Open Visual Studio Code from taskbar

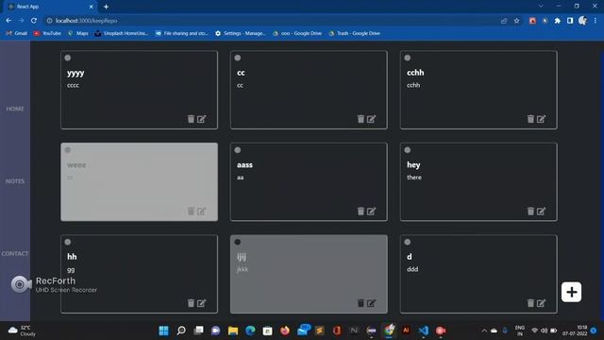(x=424, y=331)
